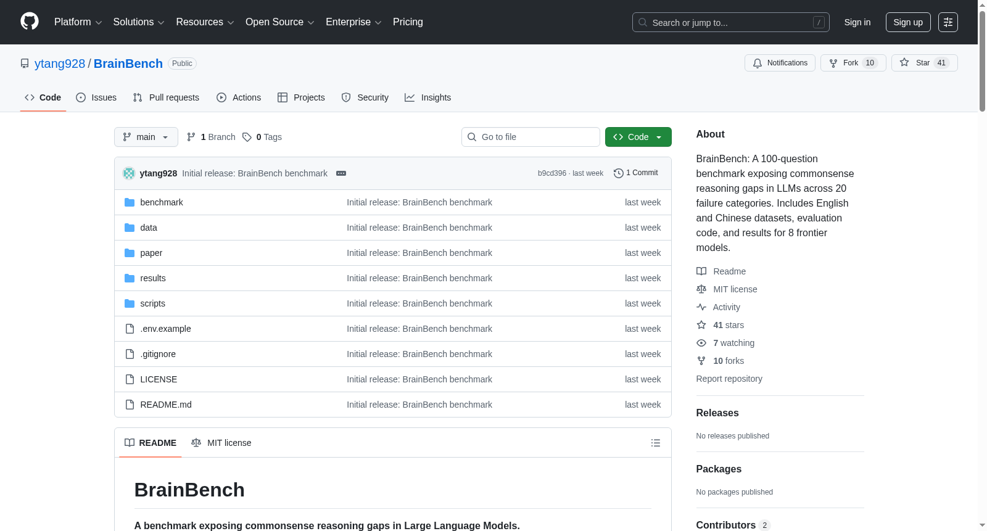This screenshot has width=987, height=531.
Task: Open the Packages section heading link
Action: point(719,469)
